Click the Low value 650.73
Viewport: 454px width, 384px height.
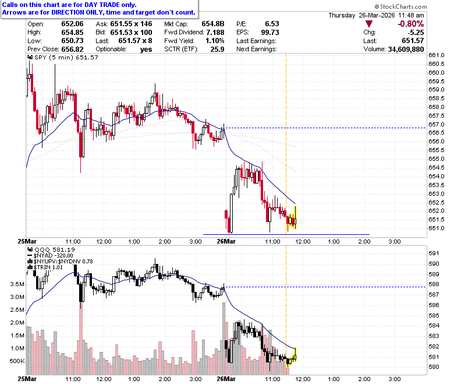[x=72, y=41]
